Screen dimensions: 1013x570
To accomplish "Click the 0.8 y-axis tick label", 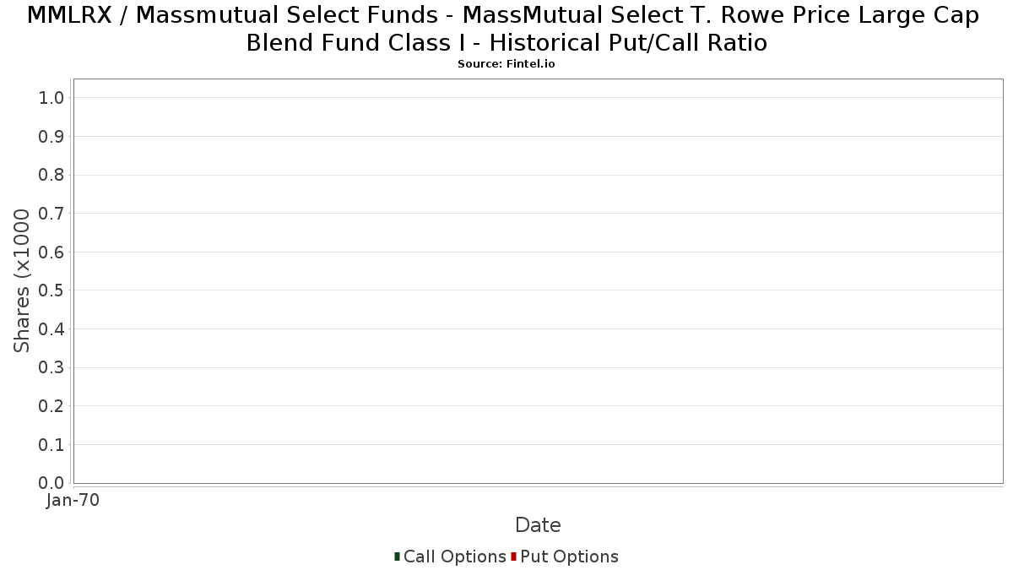I will [51, 175].
